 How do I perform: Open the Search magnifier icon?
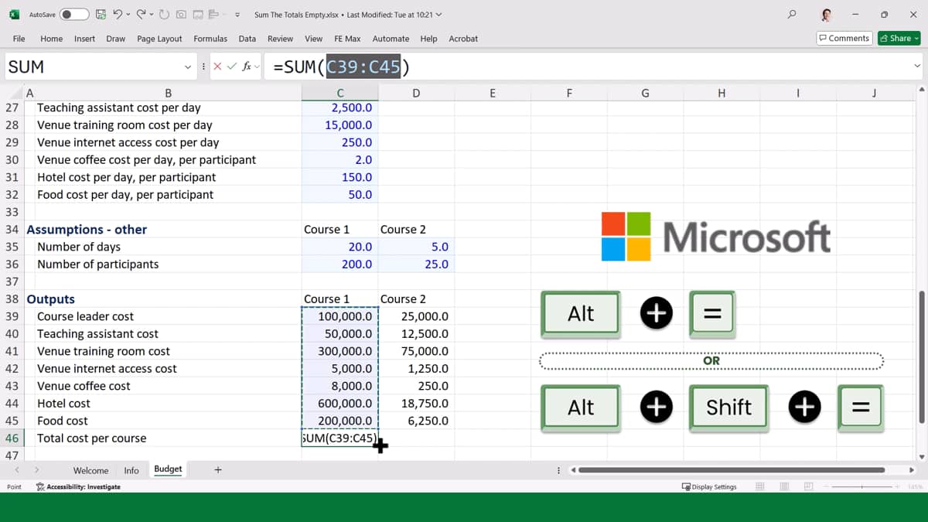[792, 14]
